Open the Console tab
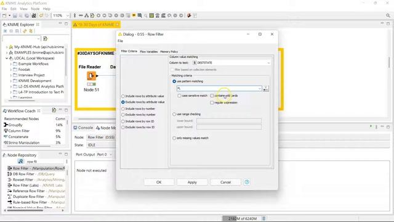394x222 pixels. point(83,128)
